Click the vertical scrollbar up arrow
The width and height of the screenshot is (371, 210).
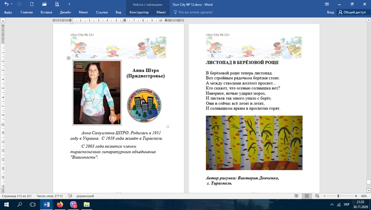coord(369,21)
